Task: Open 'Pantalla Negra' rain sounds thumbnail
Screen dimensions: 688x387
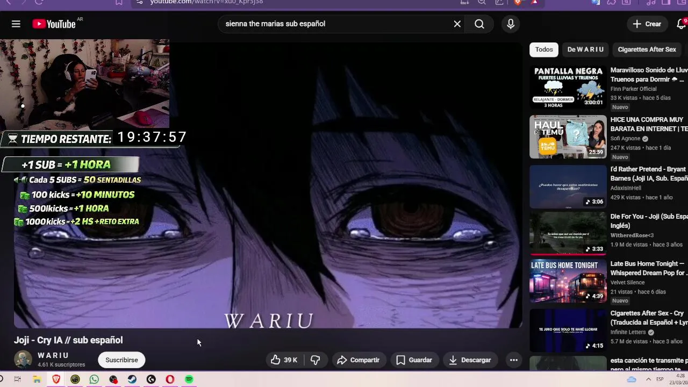Action: [568, 87]
